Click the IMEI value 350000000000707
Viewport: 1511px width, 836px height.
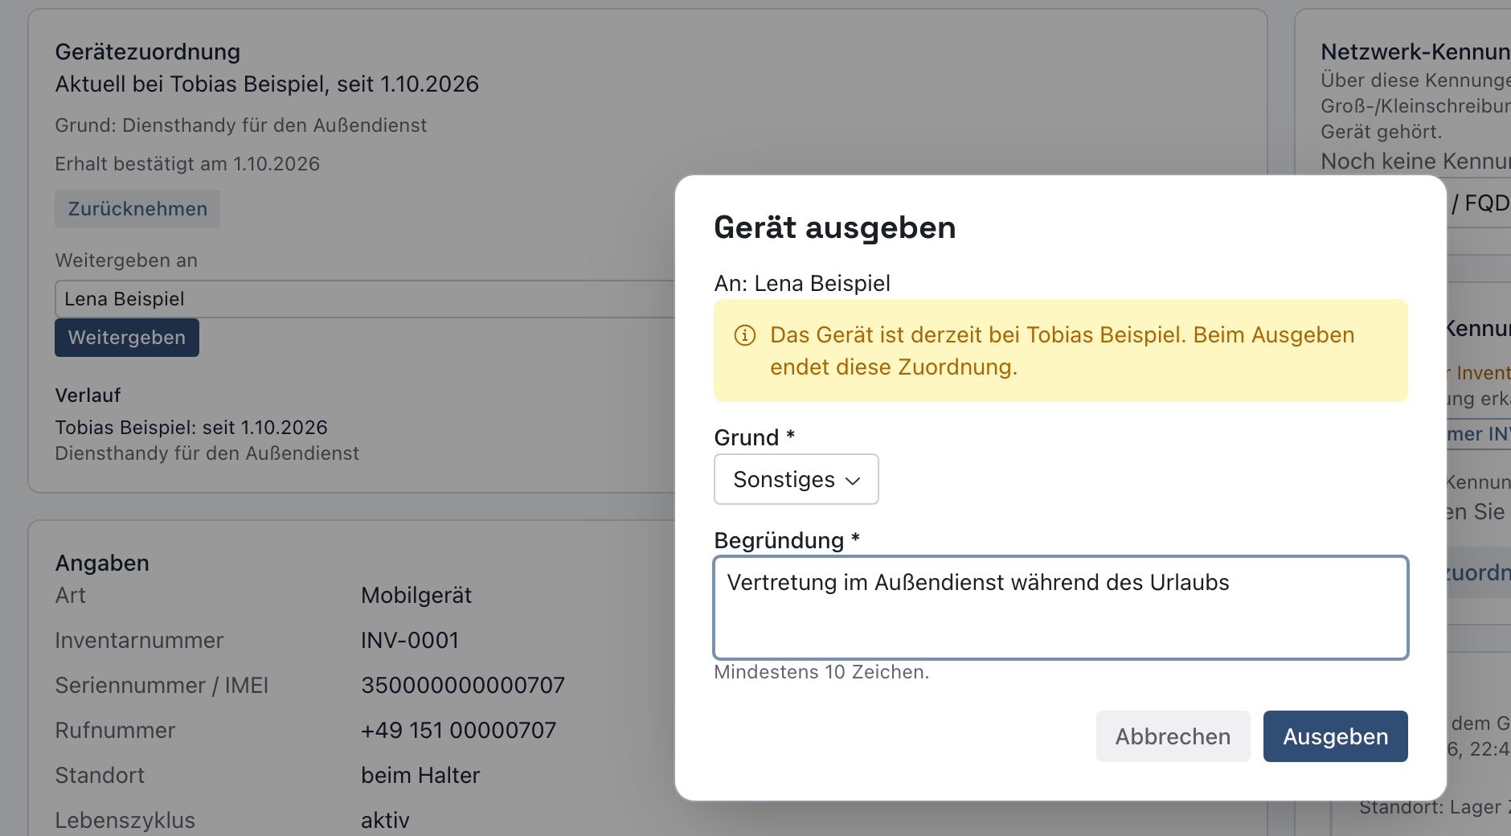[463, 686]
